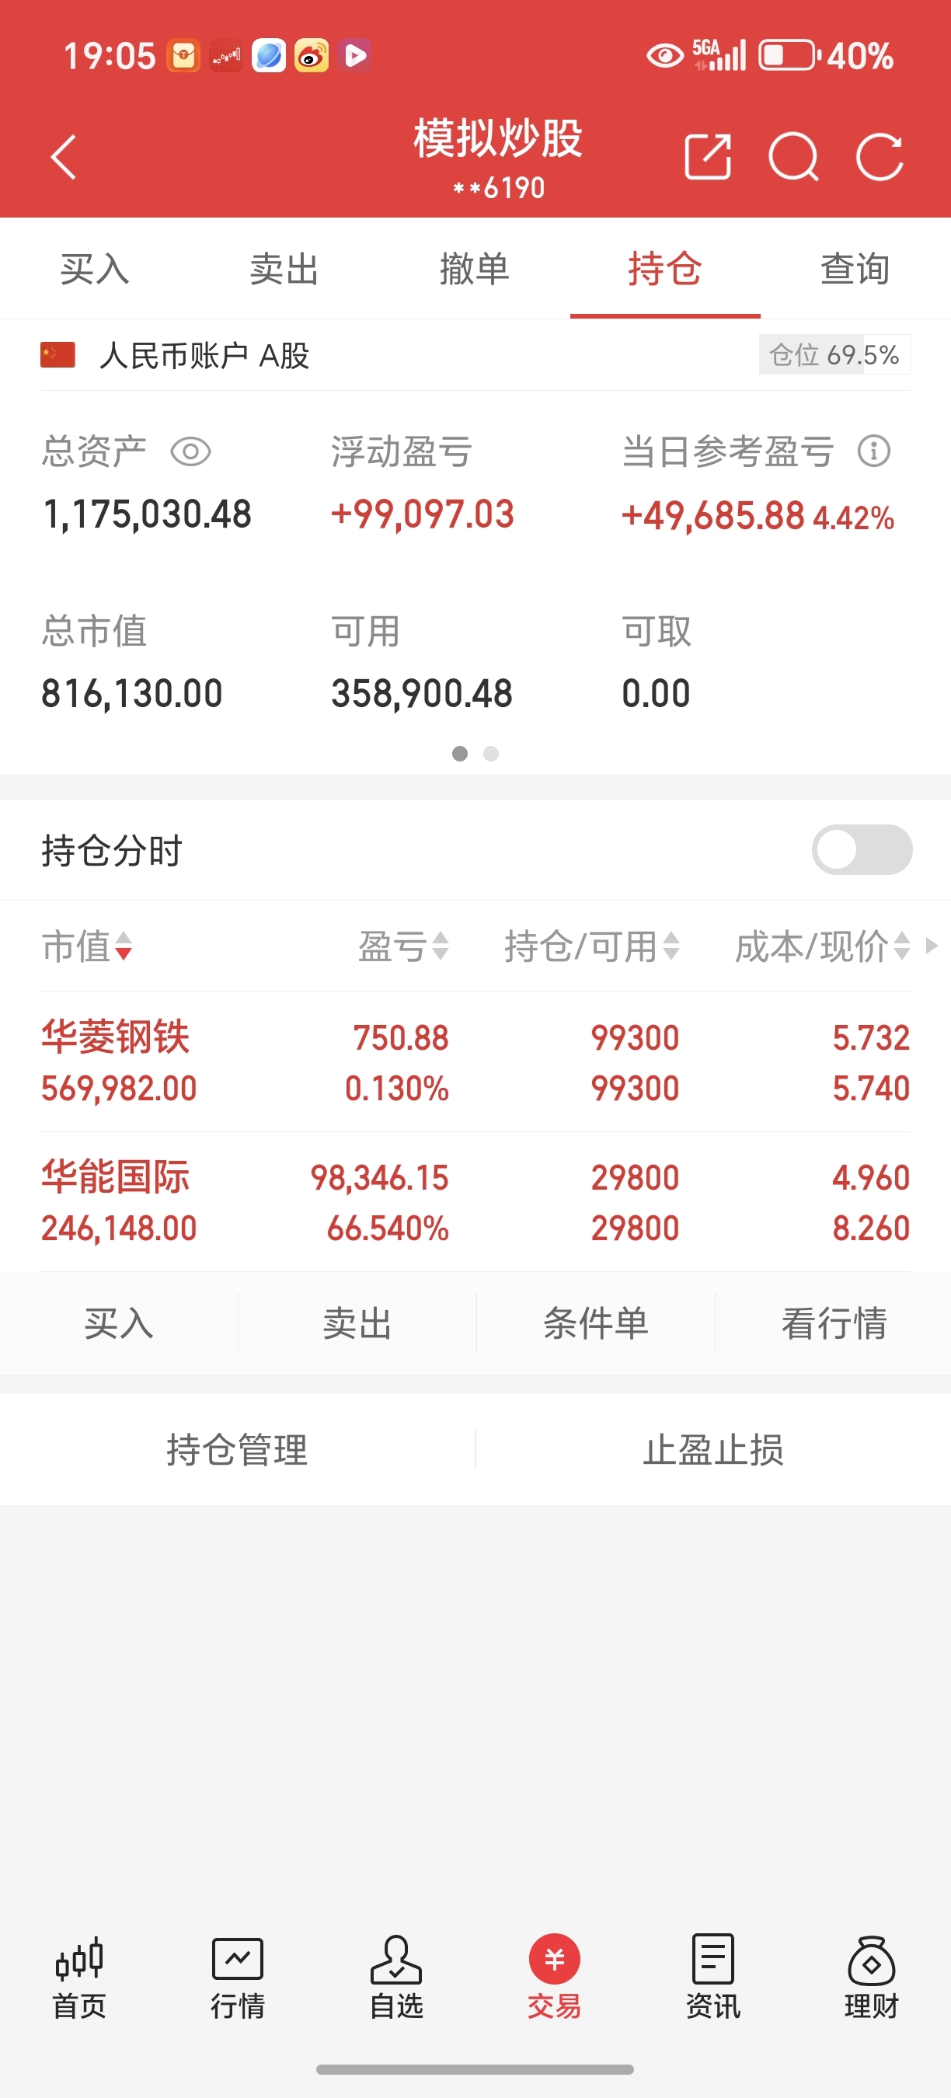Refresh account data with the reload icon
Screen dimensions: 951x2098
pyautogui.click(x=880, y=156)
